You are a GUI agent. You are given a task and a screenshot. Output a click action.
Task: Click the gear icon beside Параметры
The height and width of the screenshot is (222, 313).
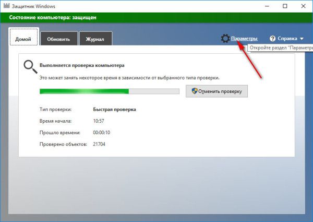[x=225, y=38]
